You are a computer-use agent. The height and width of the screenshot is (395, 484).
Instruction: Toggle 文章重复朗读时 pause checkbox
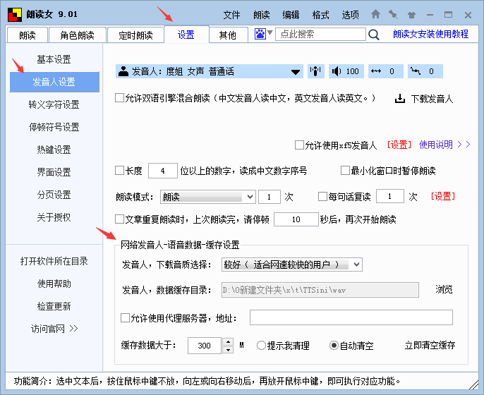coord(119,219)
